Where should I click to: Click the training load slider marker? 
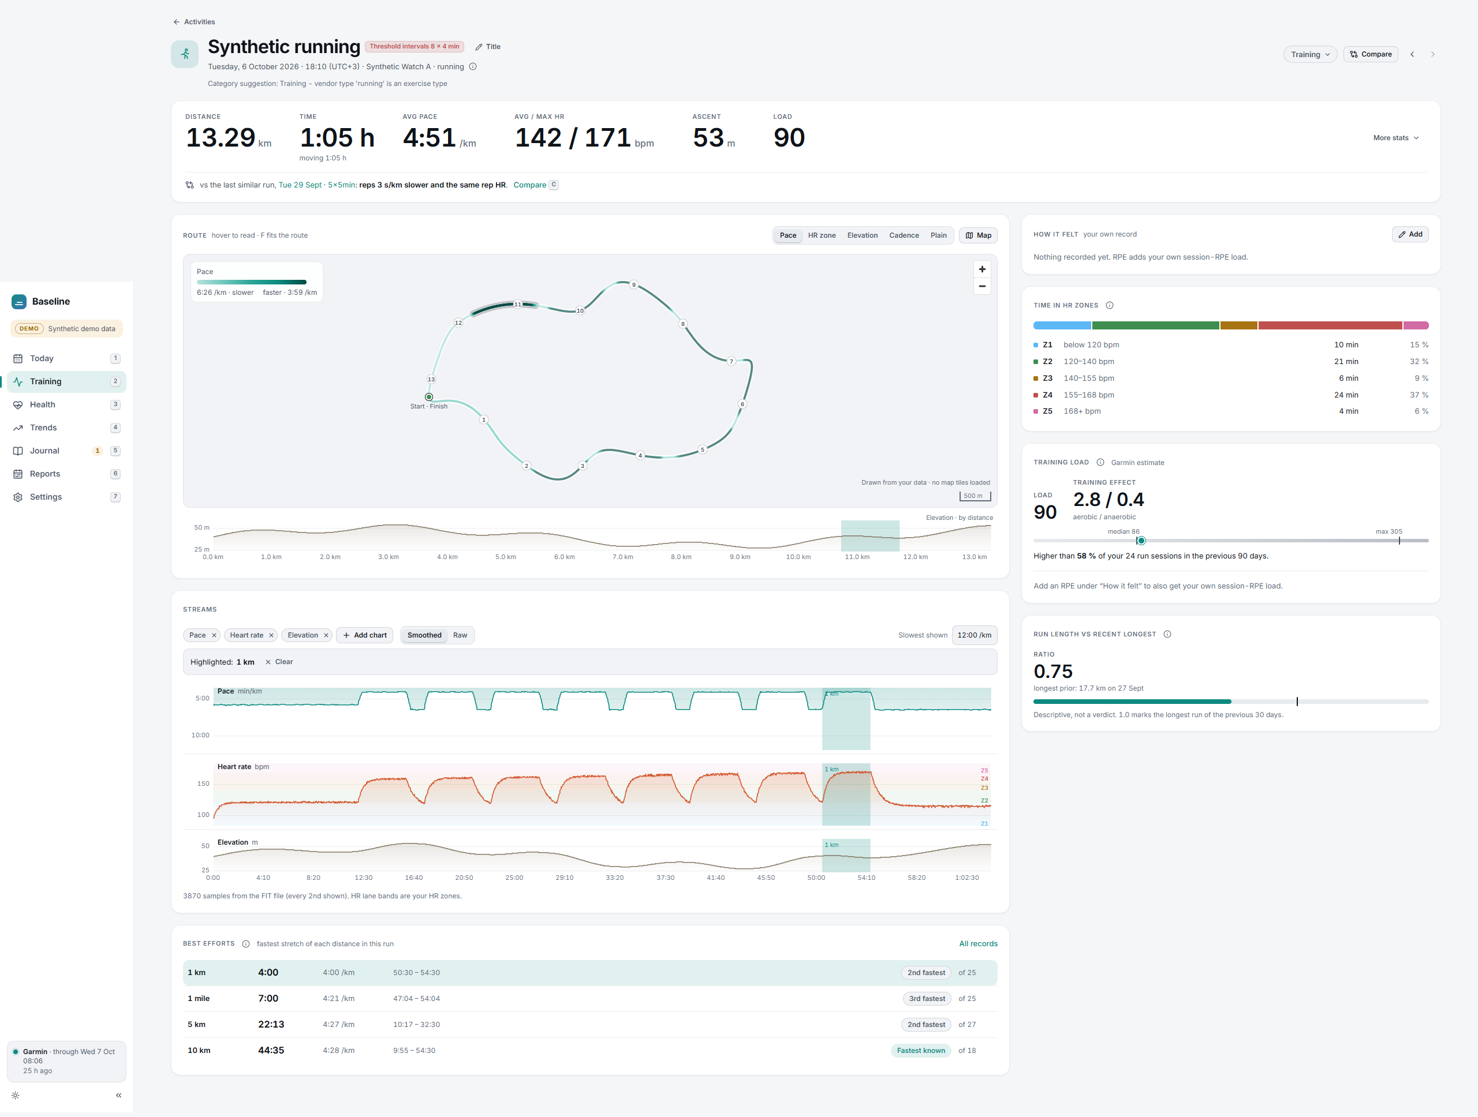(1141, 540)
